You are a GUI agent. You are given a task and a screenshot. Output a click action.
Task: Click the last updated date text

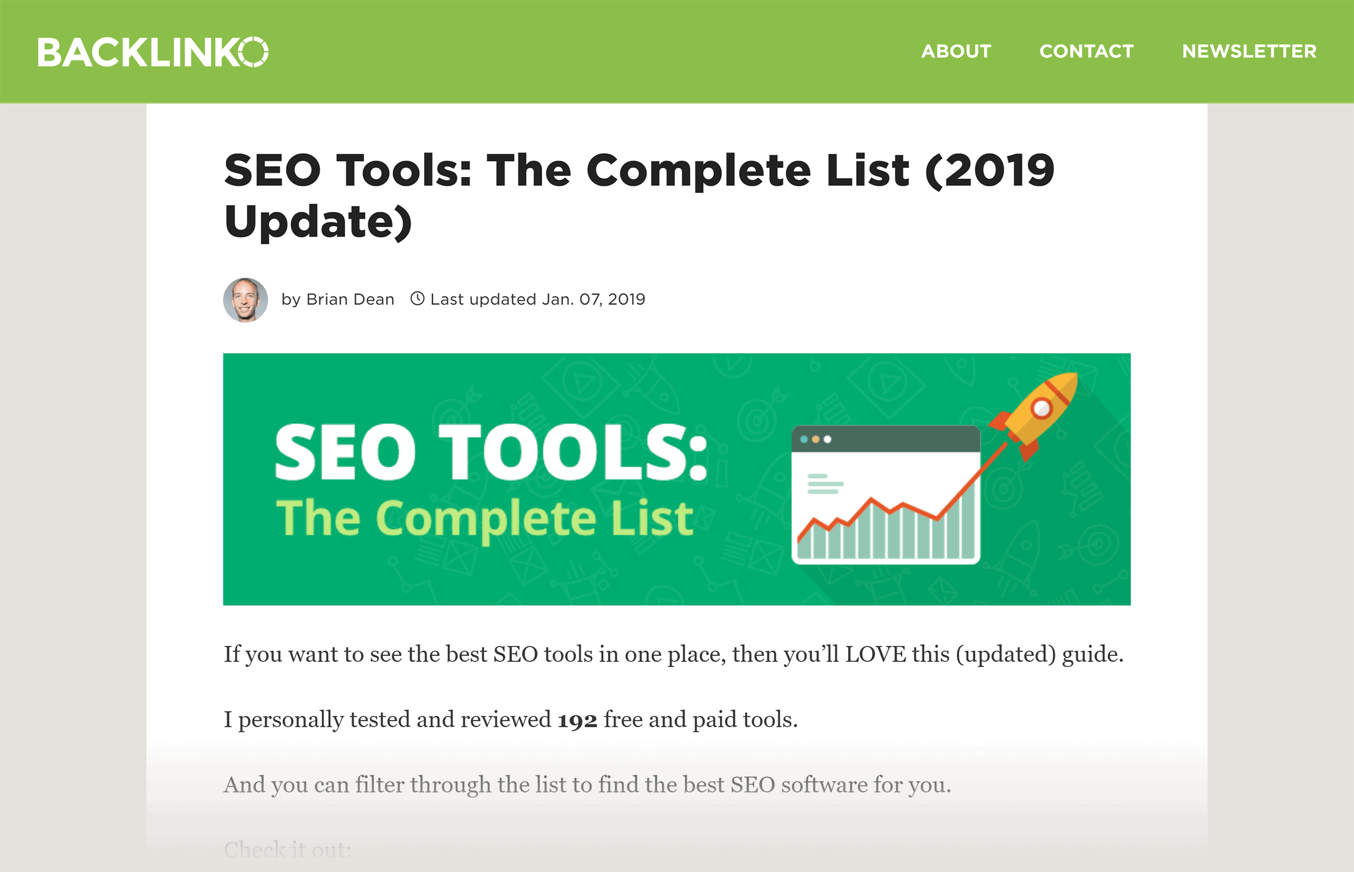point(538,299)
